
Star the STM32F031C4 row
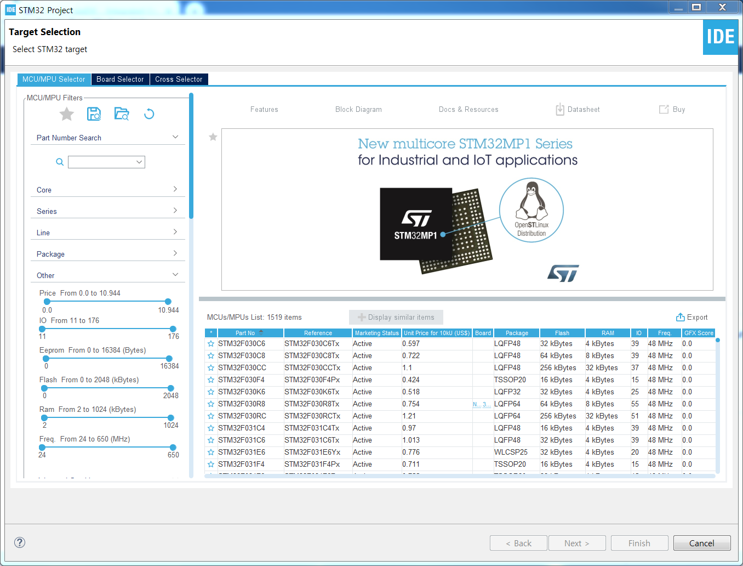pyautogui.click(x=211, y=428)
